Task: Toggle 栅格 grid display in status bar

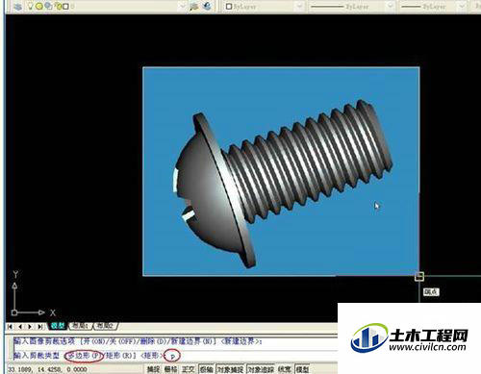Action: pos(170,369)
